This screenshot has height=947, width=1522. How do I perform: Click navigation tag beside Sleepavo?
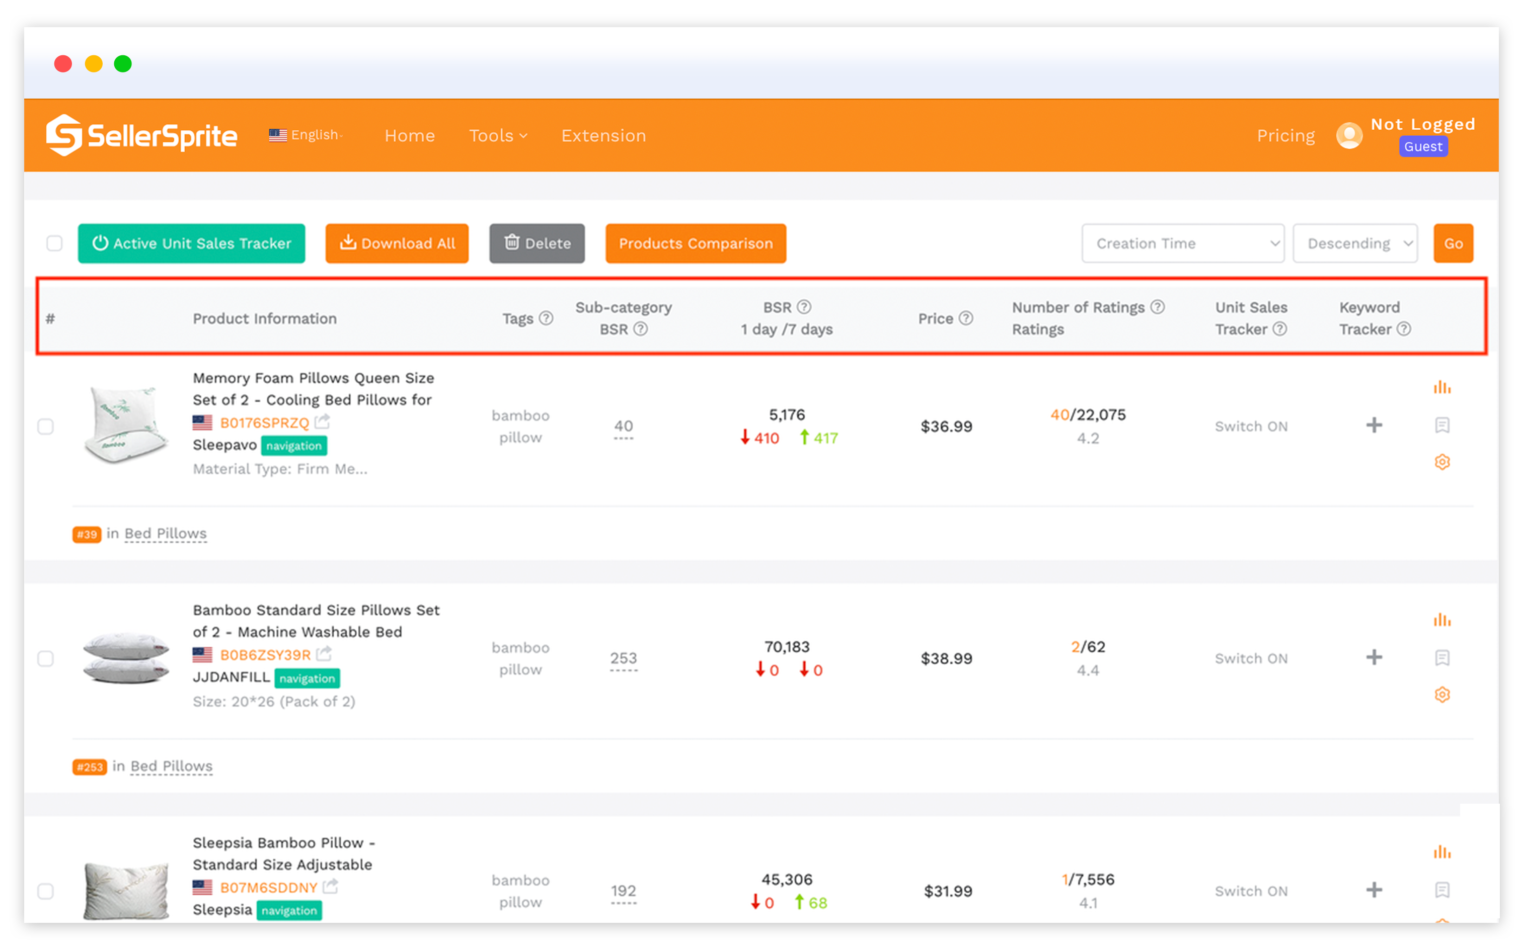293,446
